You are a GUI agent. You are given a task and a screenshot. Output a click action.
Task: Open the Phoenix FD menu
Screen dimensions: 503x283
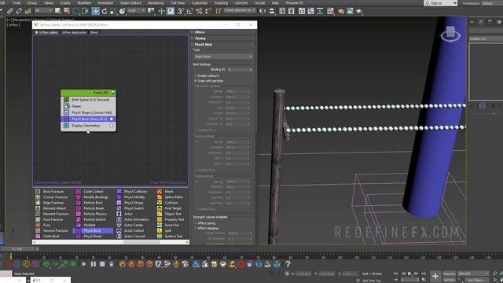[x=294, y=3]
